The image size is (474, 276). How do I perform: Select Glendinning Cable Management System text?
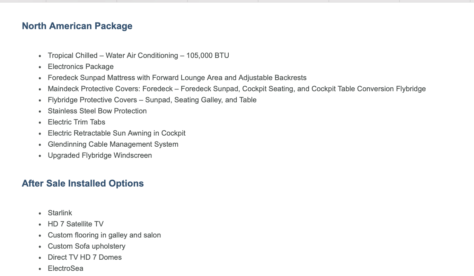pos(113,144)
